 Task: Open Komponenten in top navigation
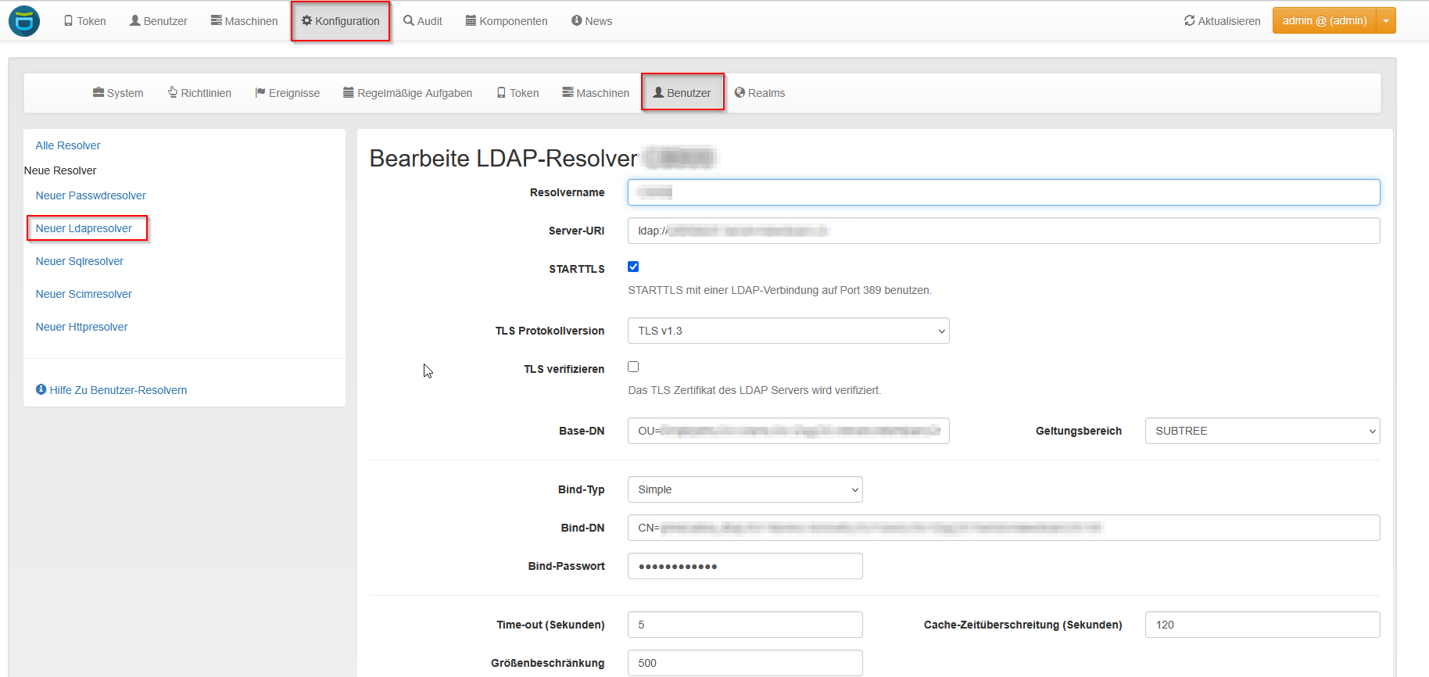tap(506, 21)
